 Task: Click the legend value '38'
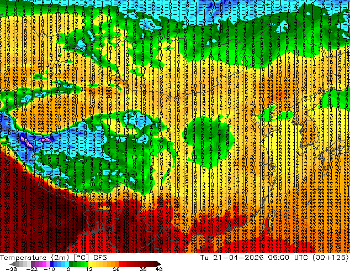coord(143,269)
